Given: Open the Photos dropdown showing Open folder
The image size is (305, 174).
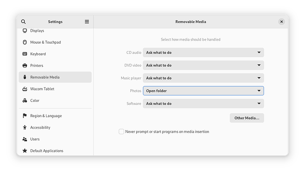Looking at the screenshot, I should tap(203, 91).
